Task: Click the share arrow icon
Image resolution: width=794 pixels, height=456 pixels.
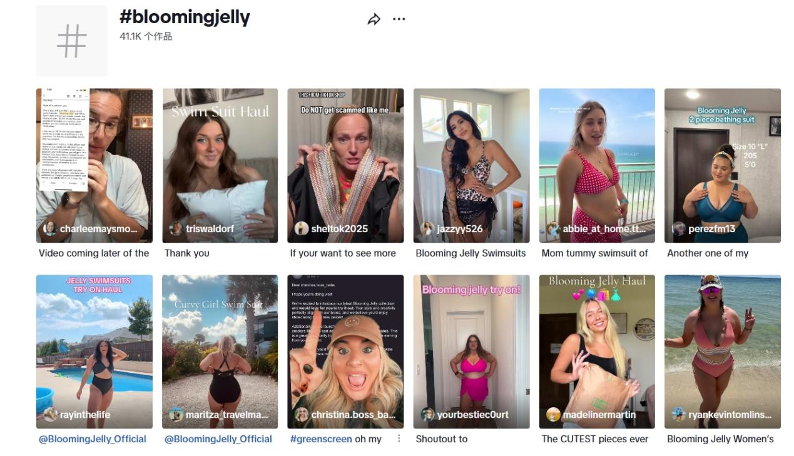Action: coord(374,19)
